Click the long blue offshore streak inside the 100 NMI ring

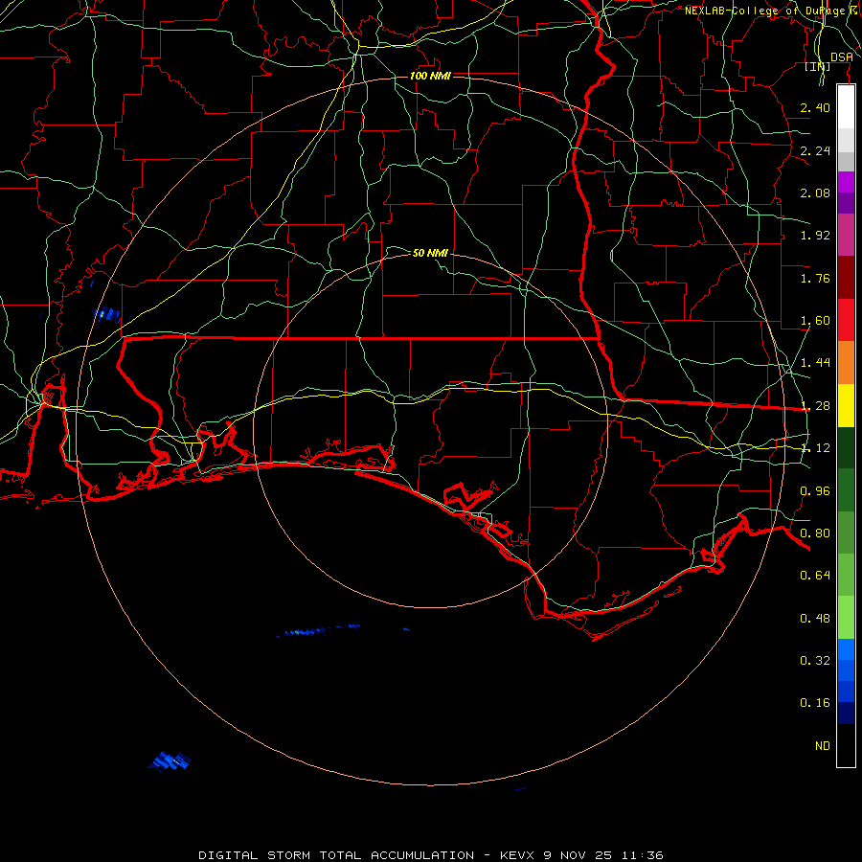(319, 630)
